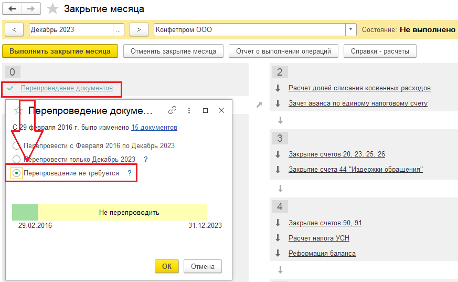Viewport: 458px width, 282px height.
Task: Expand the organization Конфетпром ООО dropdown
Action: [351, 30]
